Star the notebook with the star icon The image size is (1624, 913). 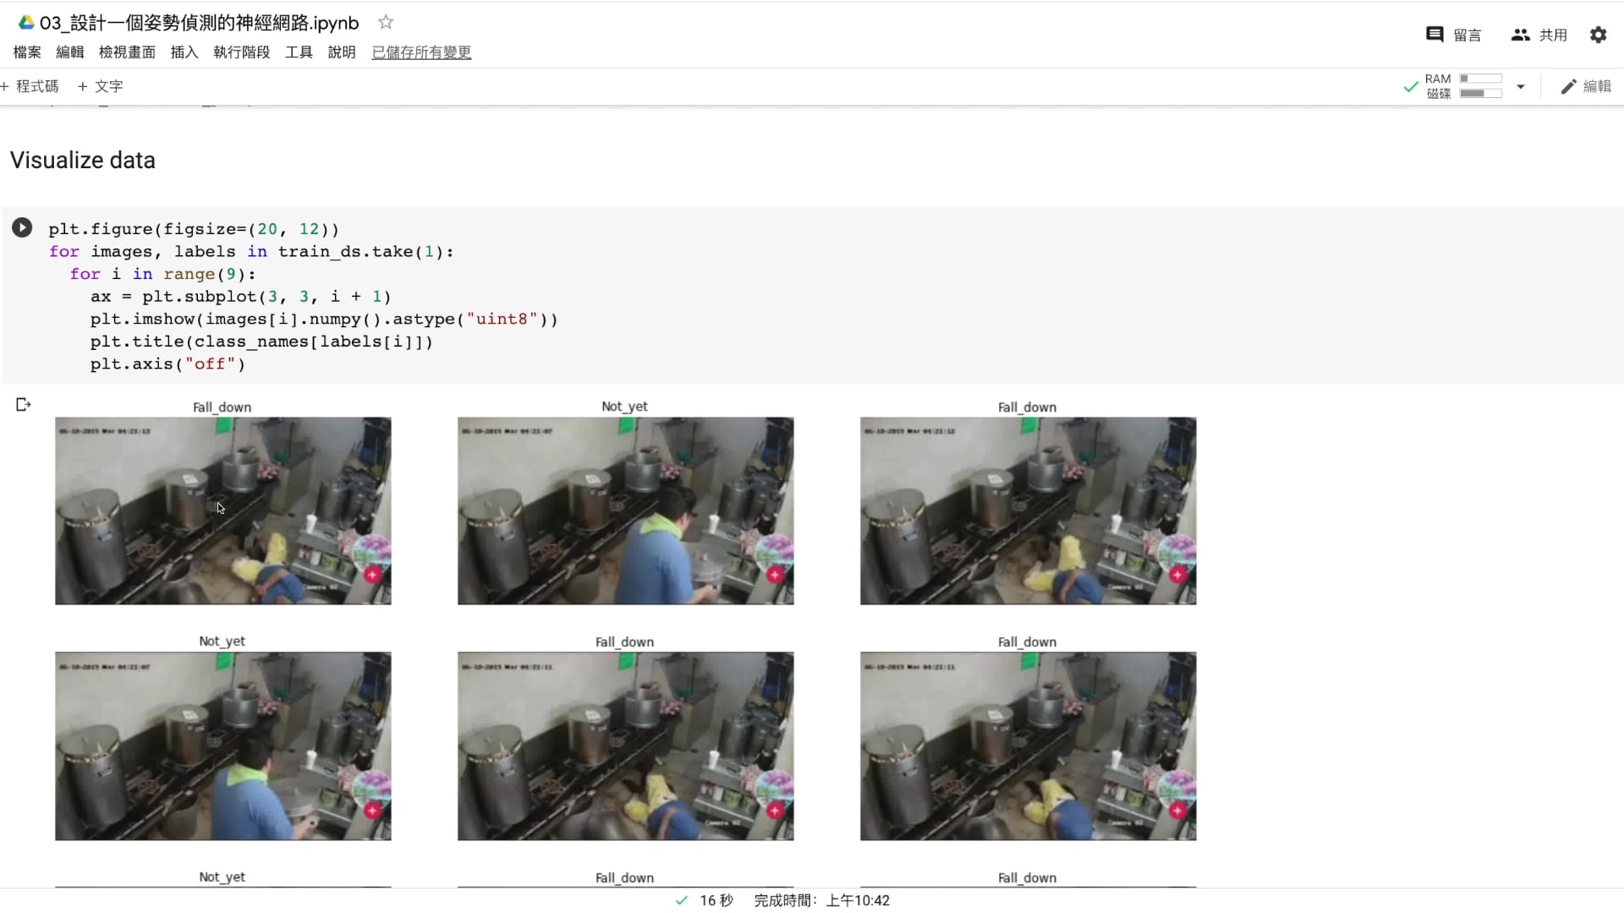pyautogui.click(x=386, y=22)
